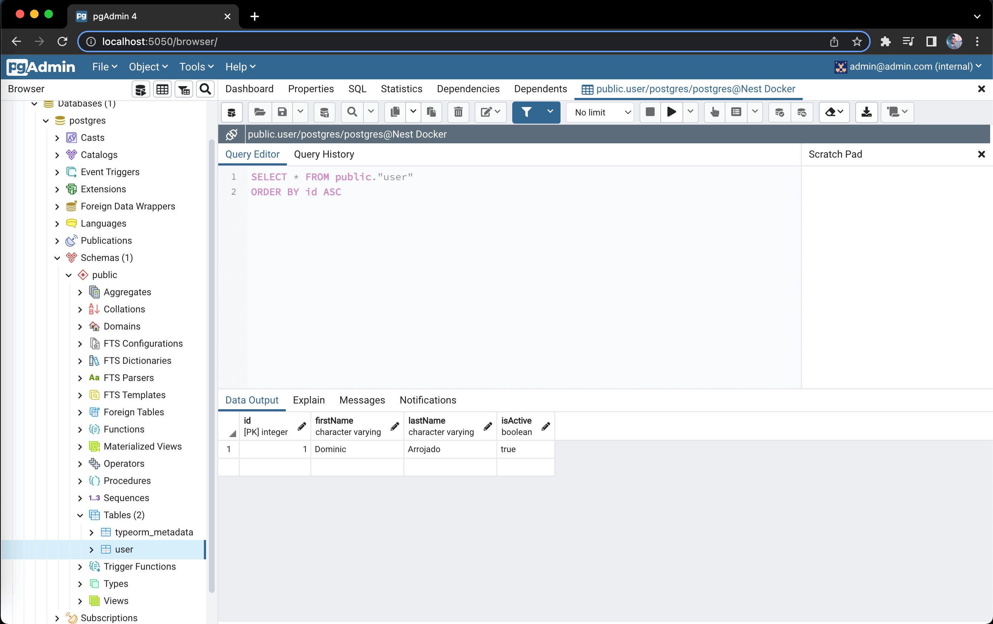The height and width of the screenshot is (624, 993).
Task: Click the save/download data icon
Action: (867, 112)
